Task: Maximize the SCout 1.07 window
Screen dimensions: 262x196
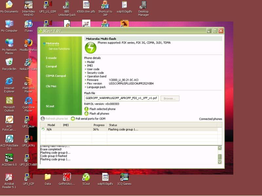Action: coord(215,31)
